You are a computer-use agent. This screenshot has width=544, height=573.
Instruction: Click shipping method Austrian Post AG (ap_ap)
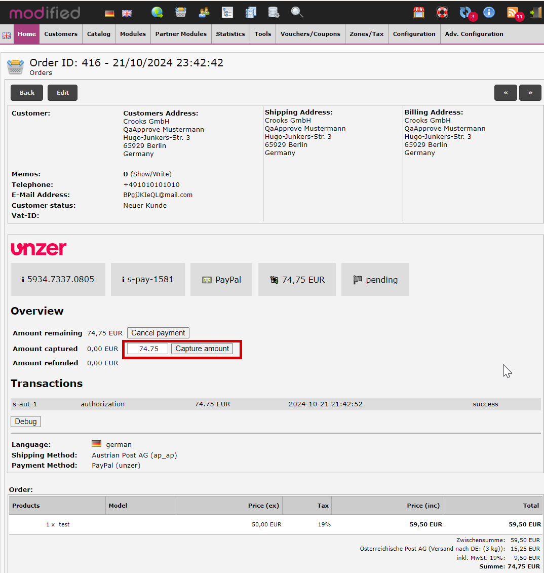pos(134,455)
